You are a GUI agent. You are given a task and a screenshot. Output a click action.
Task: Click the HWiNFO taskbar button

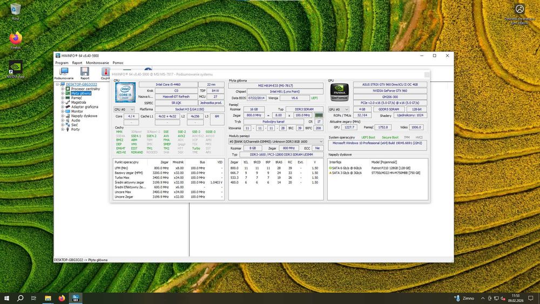coord(76,298)
